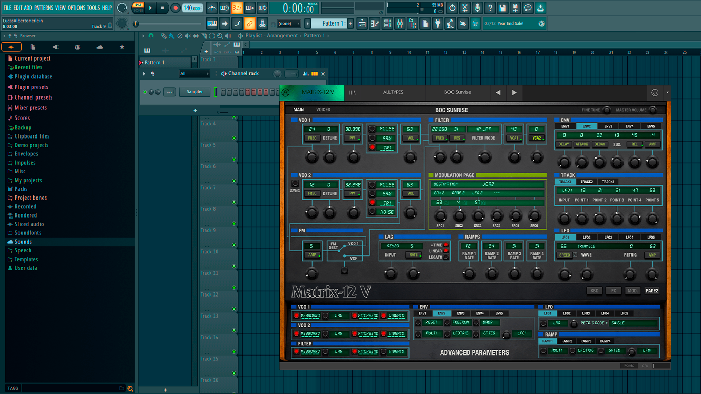Viewport: 701px width, 394px height.
Task: Toggle the metronome icon
Action: [x=212, y=8]
